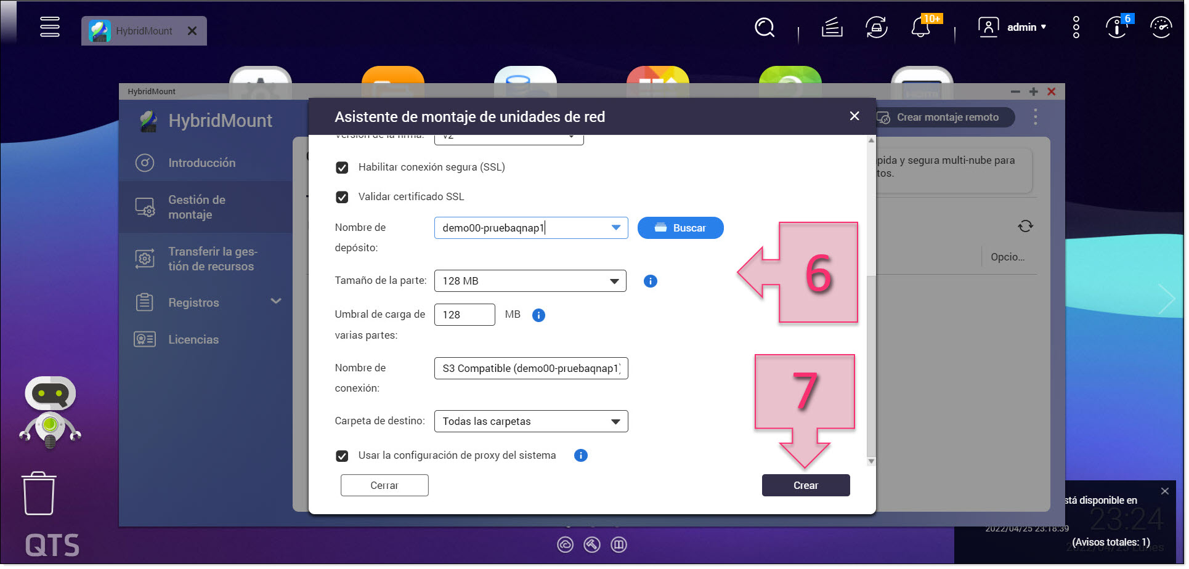Click the Buscar button
Screen dimensions: 1189x569
[x=680, y=228]
